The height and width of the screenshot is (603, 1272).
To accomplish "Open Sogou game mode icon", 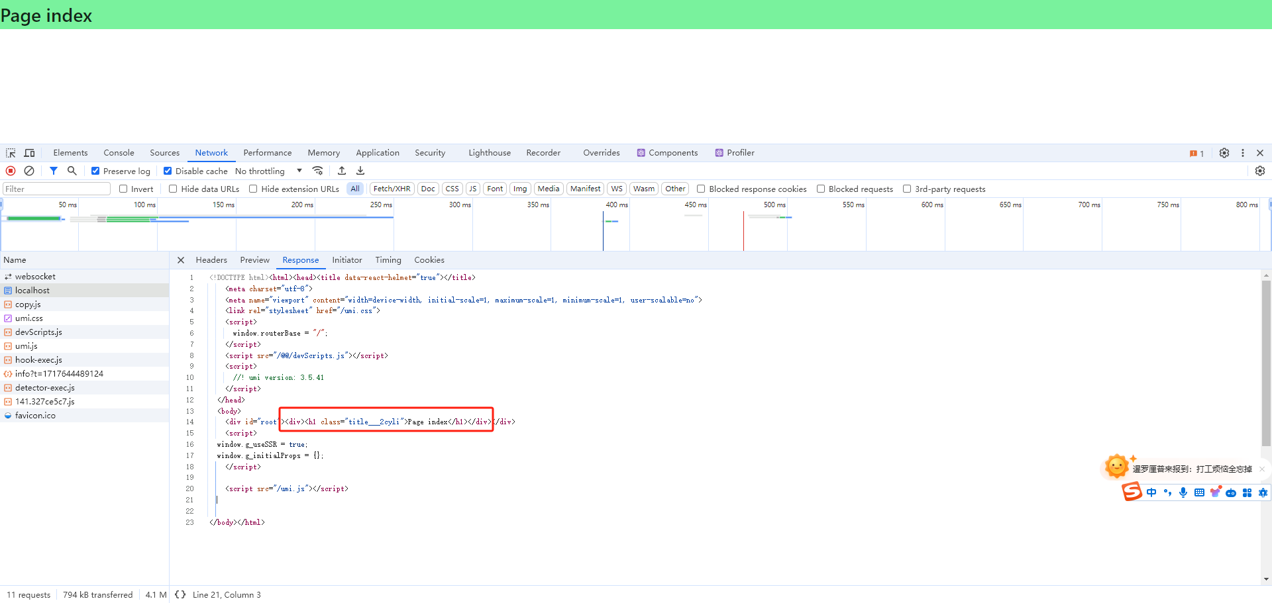I will coord(1231,492).
